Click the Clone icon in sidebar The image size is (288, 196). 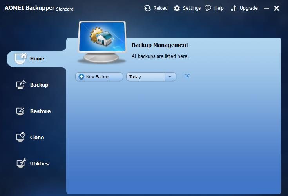point(20,137)
